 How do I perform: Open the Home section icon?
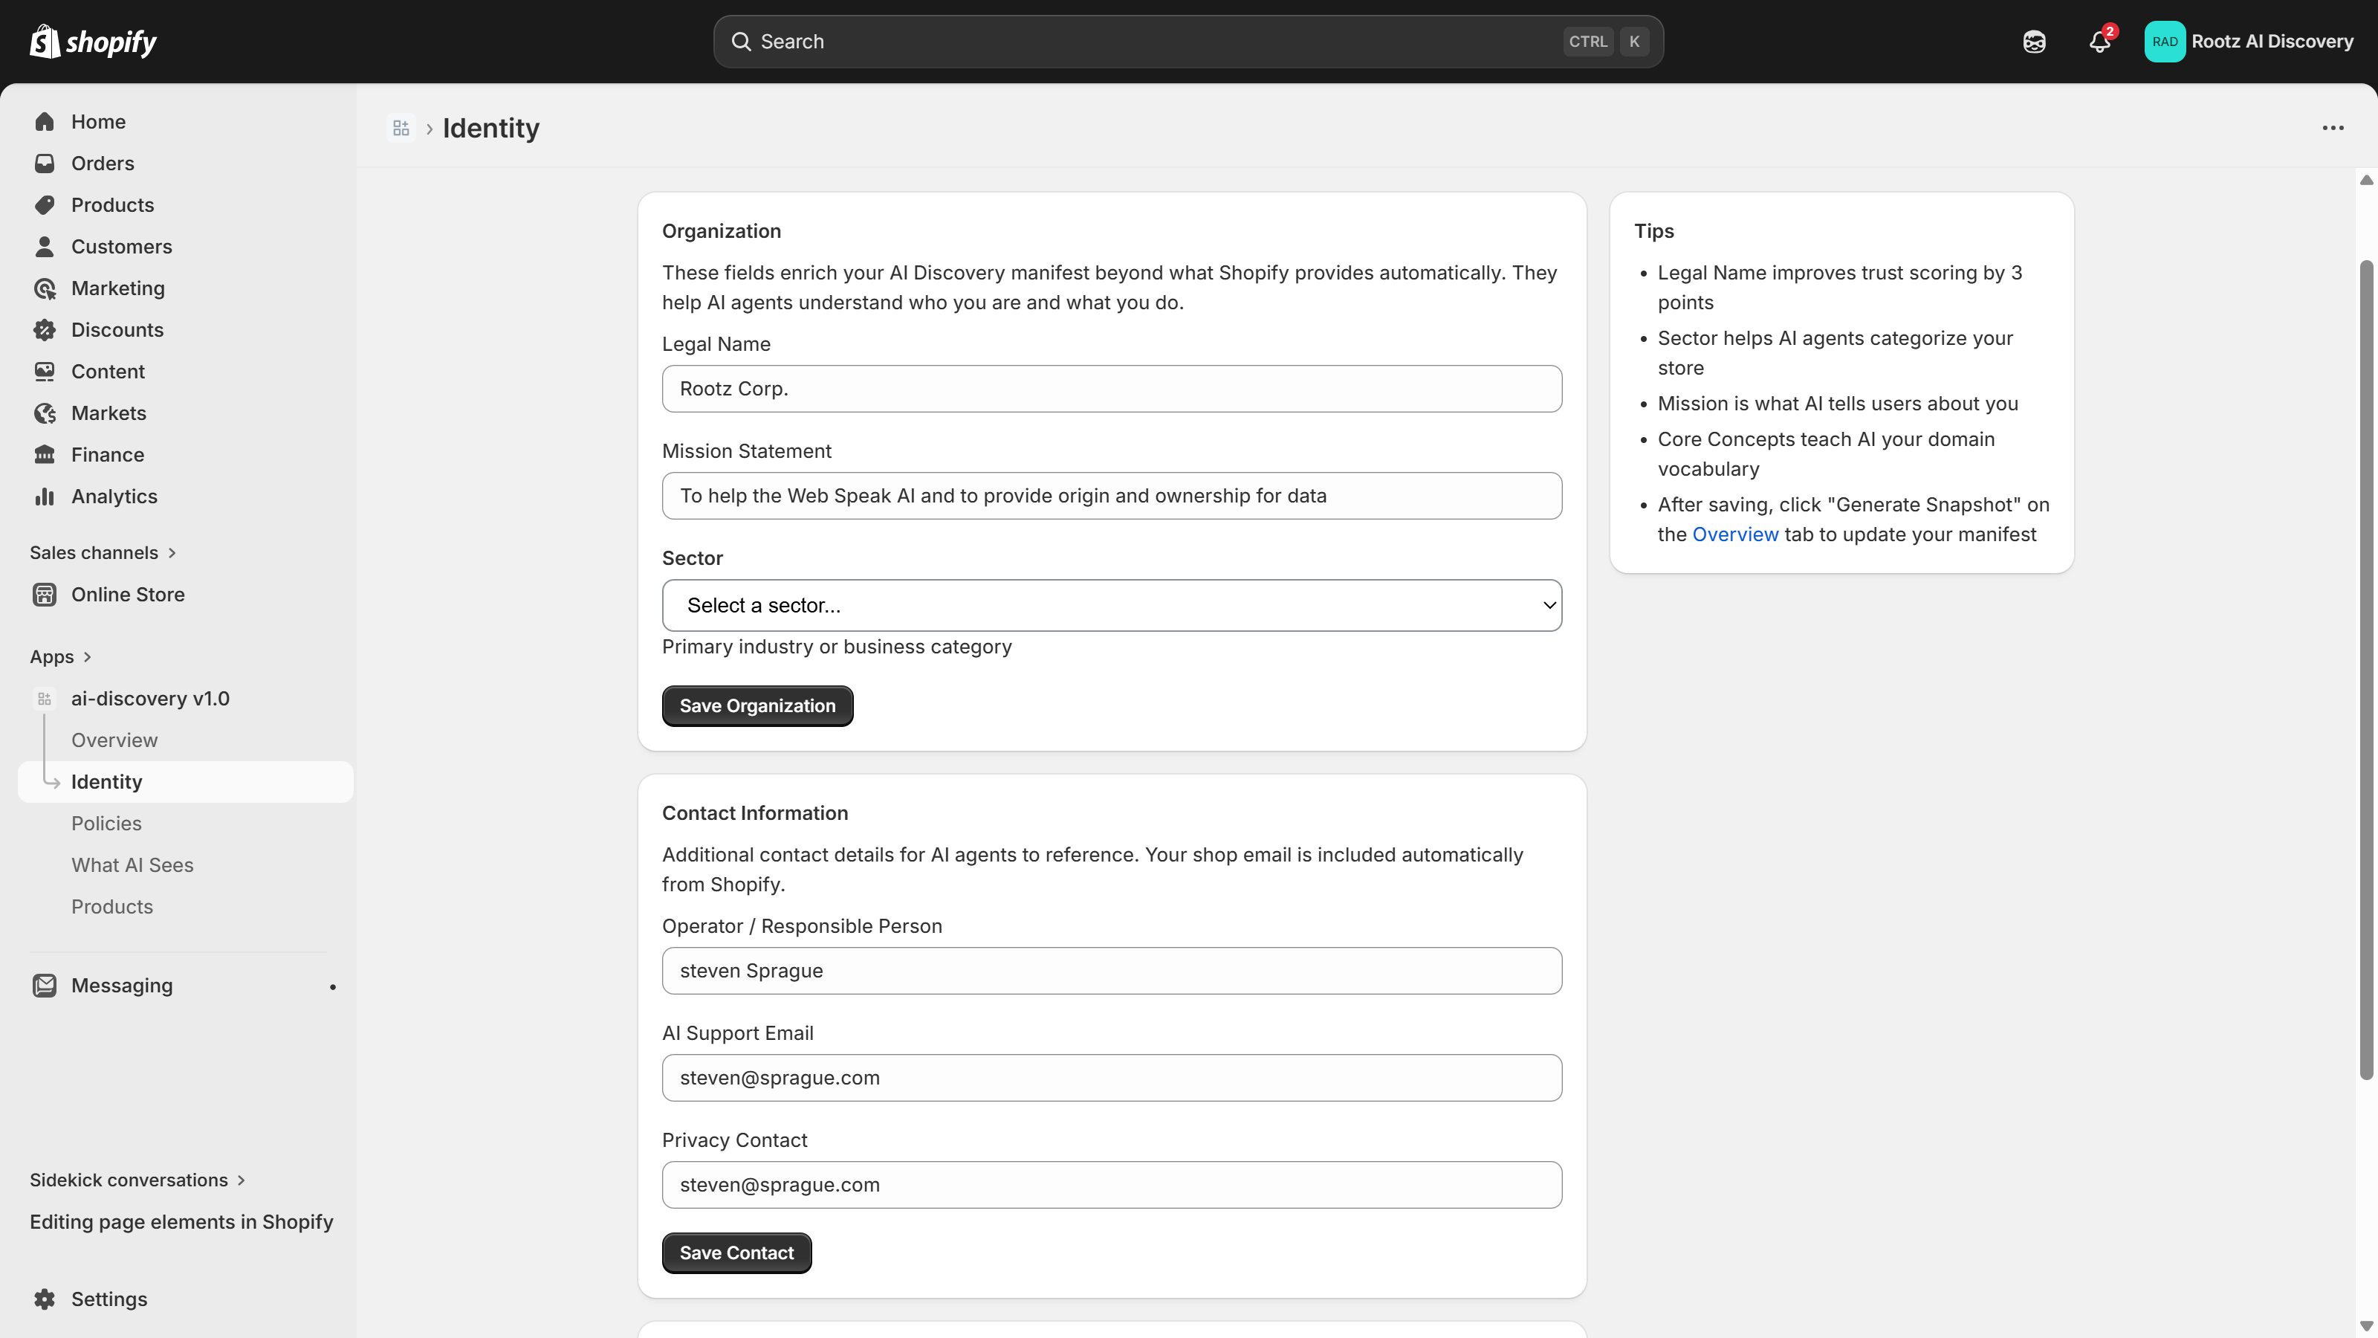pos(45,121)
